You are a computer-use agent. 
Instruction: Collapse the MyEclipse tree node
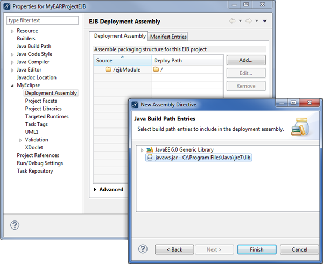click(x=12, y=85)
